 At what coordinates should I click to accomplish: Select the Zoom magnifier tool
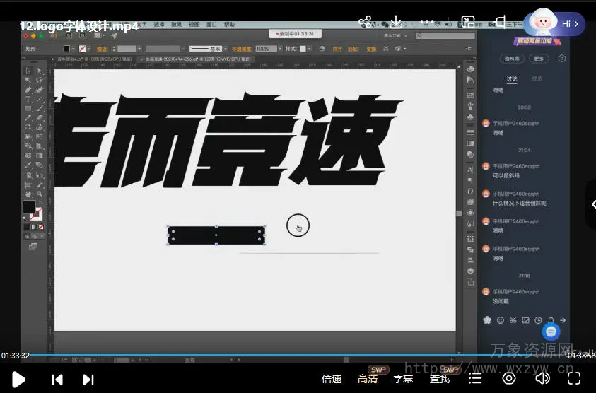pos(40,193)
